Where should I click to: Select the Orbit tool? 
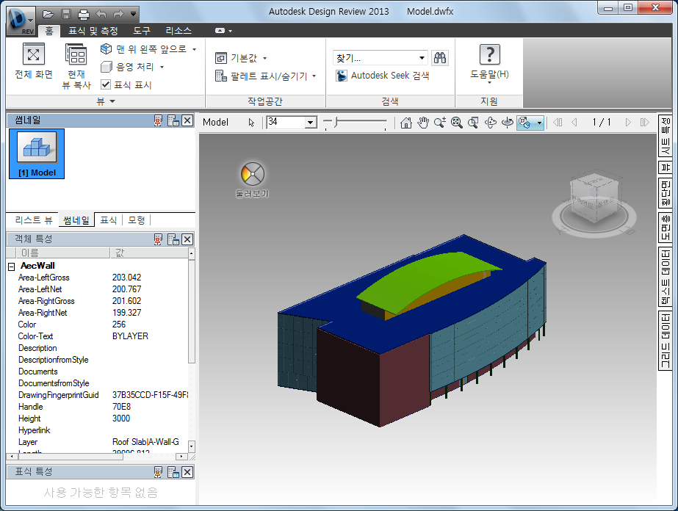(x=491, y=123)
